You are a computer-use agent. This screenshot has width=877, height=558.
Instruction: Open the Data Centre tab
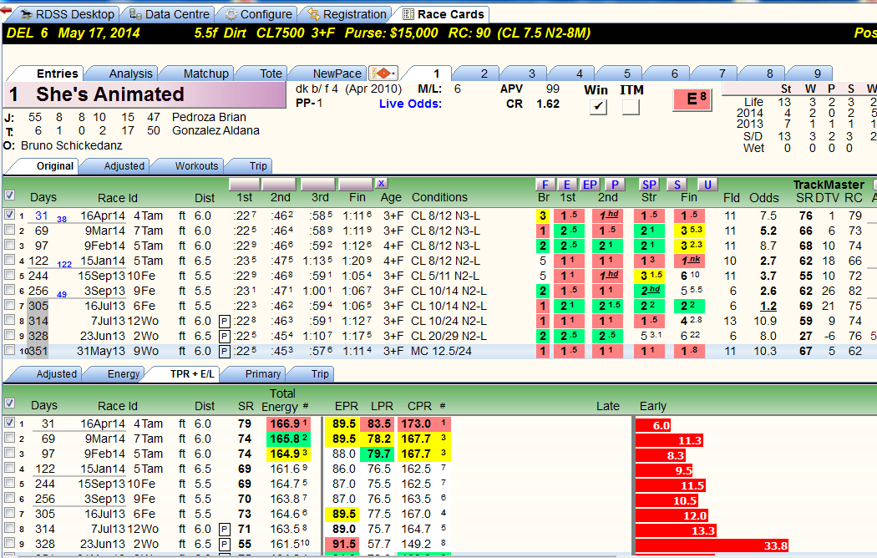(x=169, y=14)
